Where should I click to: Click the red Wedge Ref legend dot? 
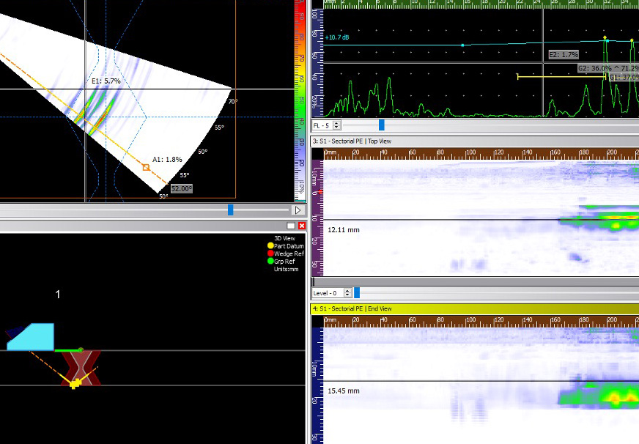[x=270, y=254]
